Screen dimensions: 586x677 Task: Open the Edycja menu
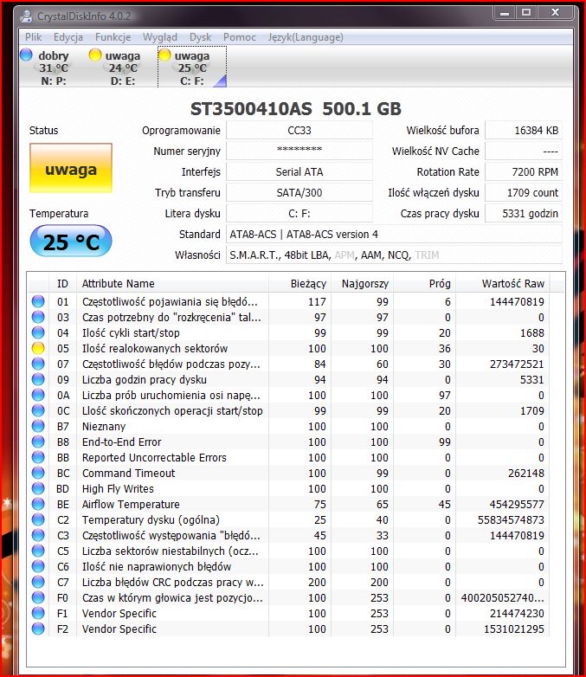pyautogui.click(x=68, y=37)
